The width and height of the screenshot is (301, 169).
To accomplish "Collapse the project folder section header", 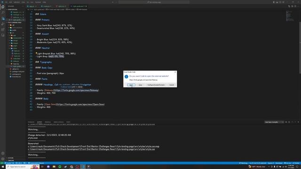I will (x=15, y=23).
